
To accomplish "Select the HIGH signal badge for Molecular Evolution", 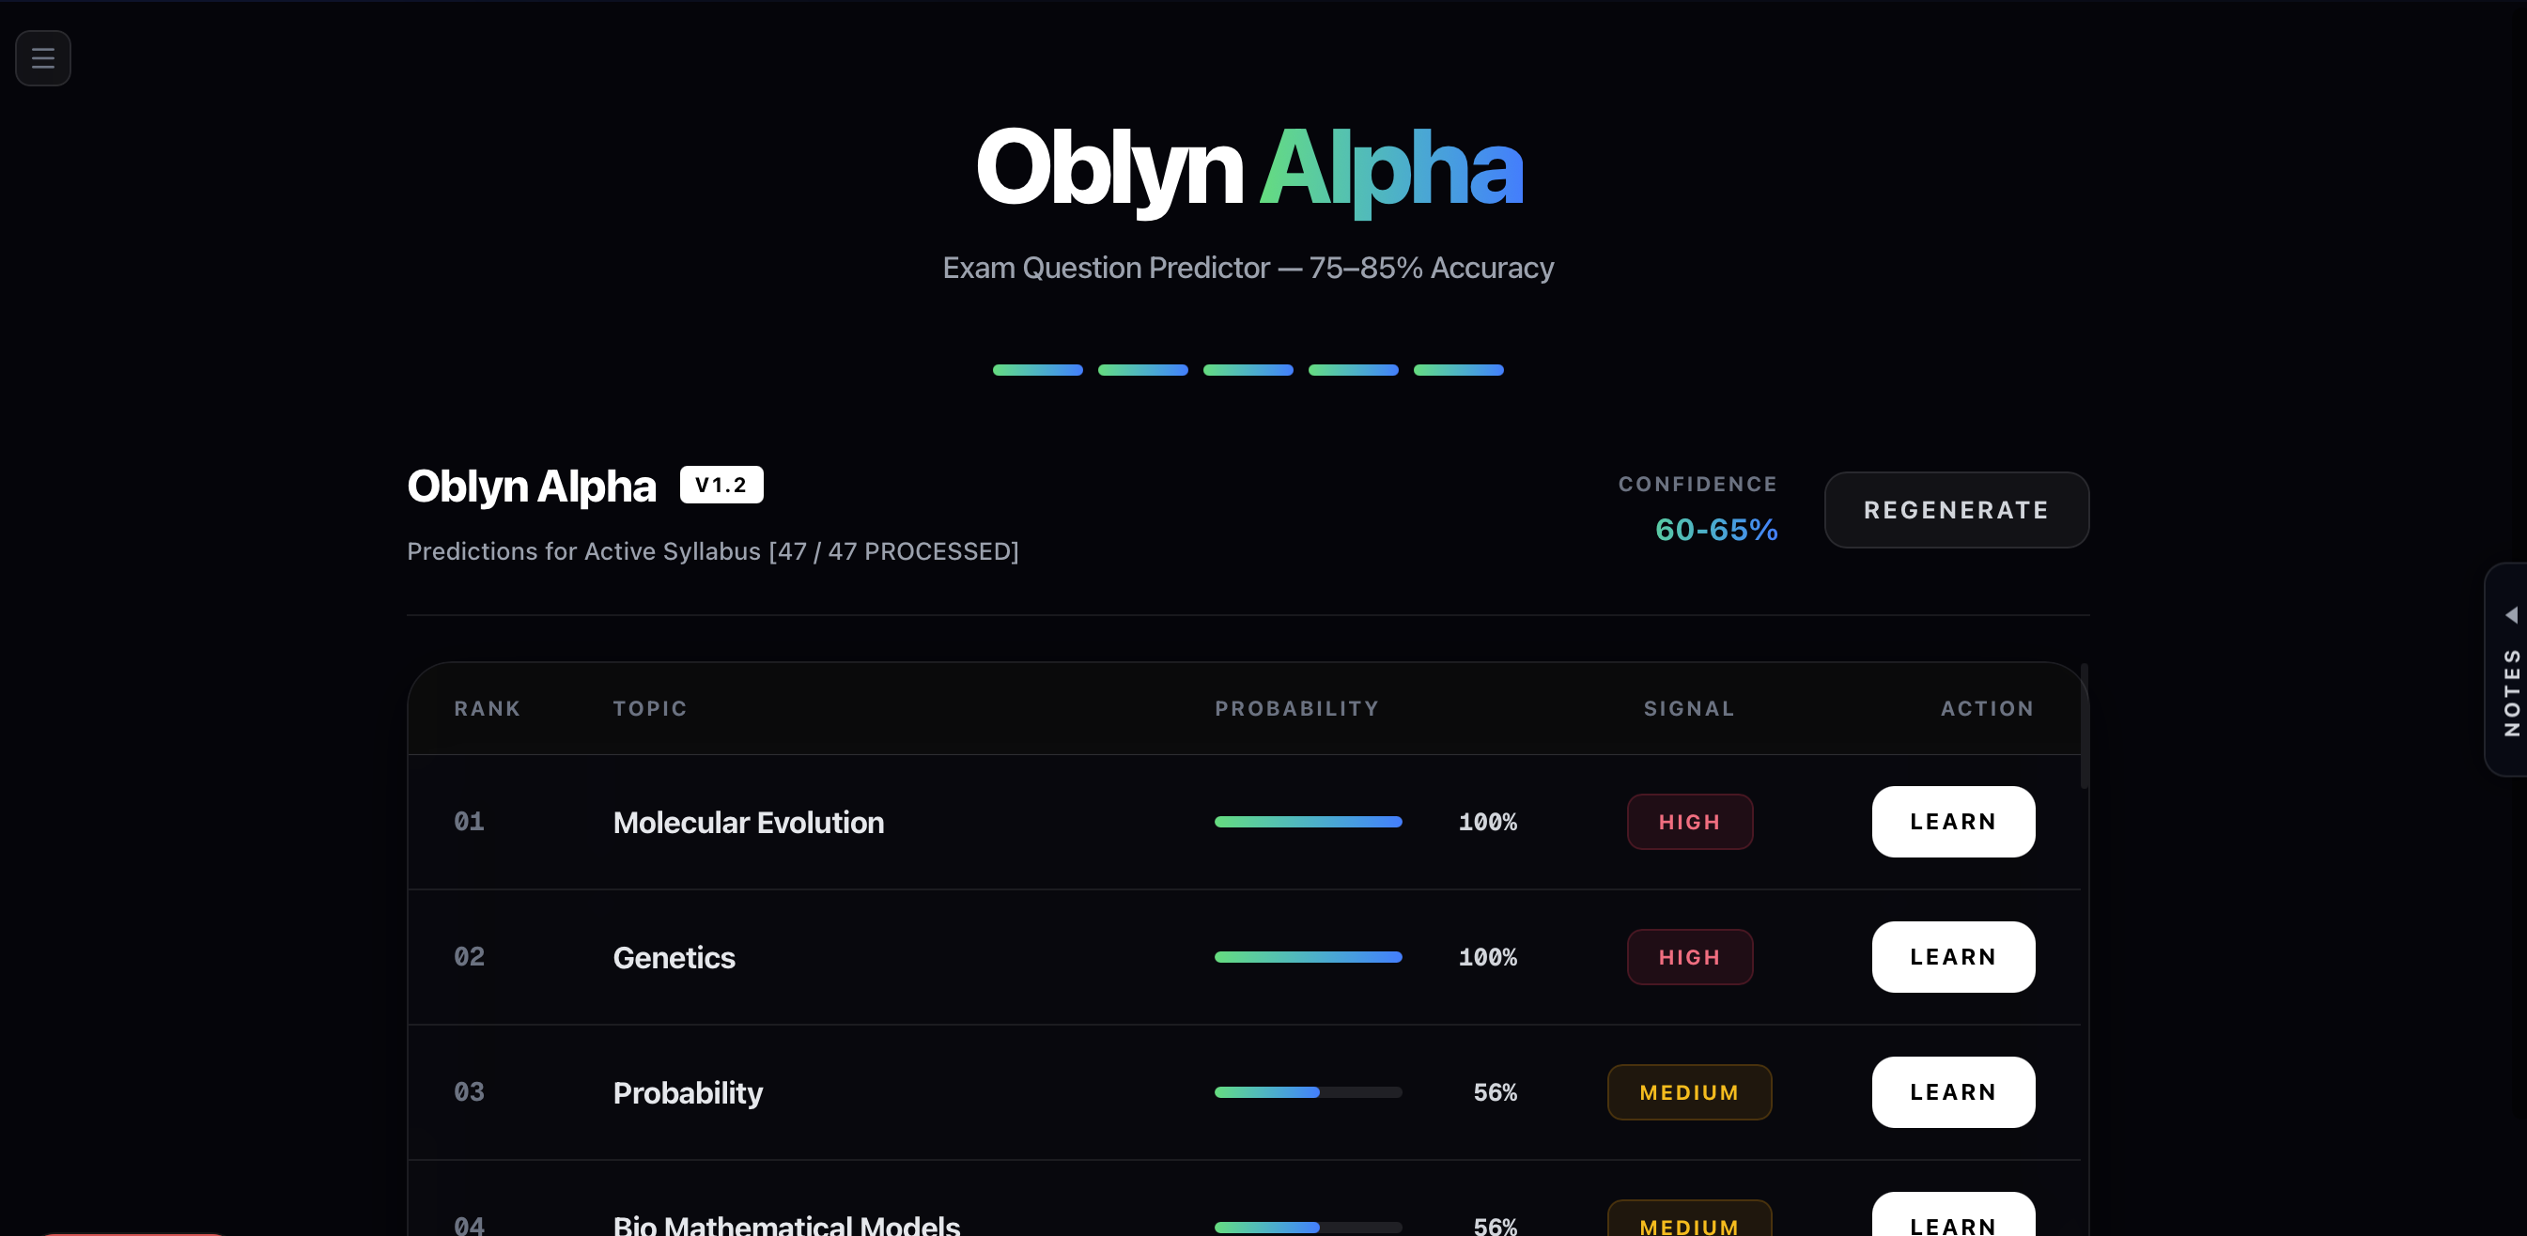I will coord(1689,821).
